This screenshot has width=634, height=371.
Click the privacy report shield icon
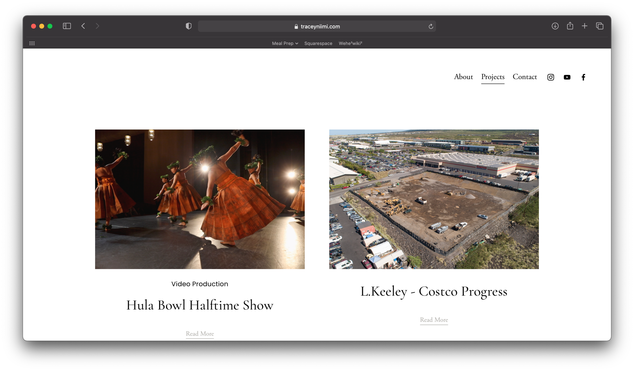click(188, 26)
